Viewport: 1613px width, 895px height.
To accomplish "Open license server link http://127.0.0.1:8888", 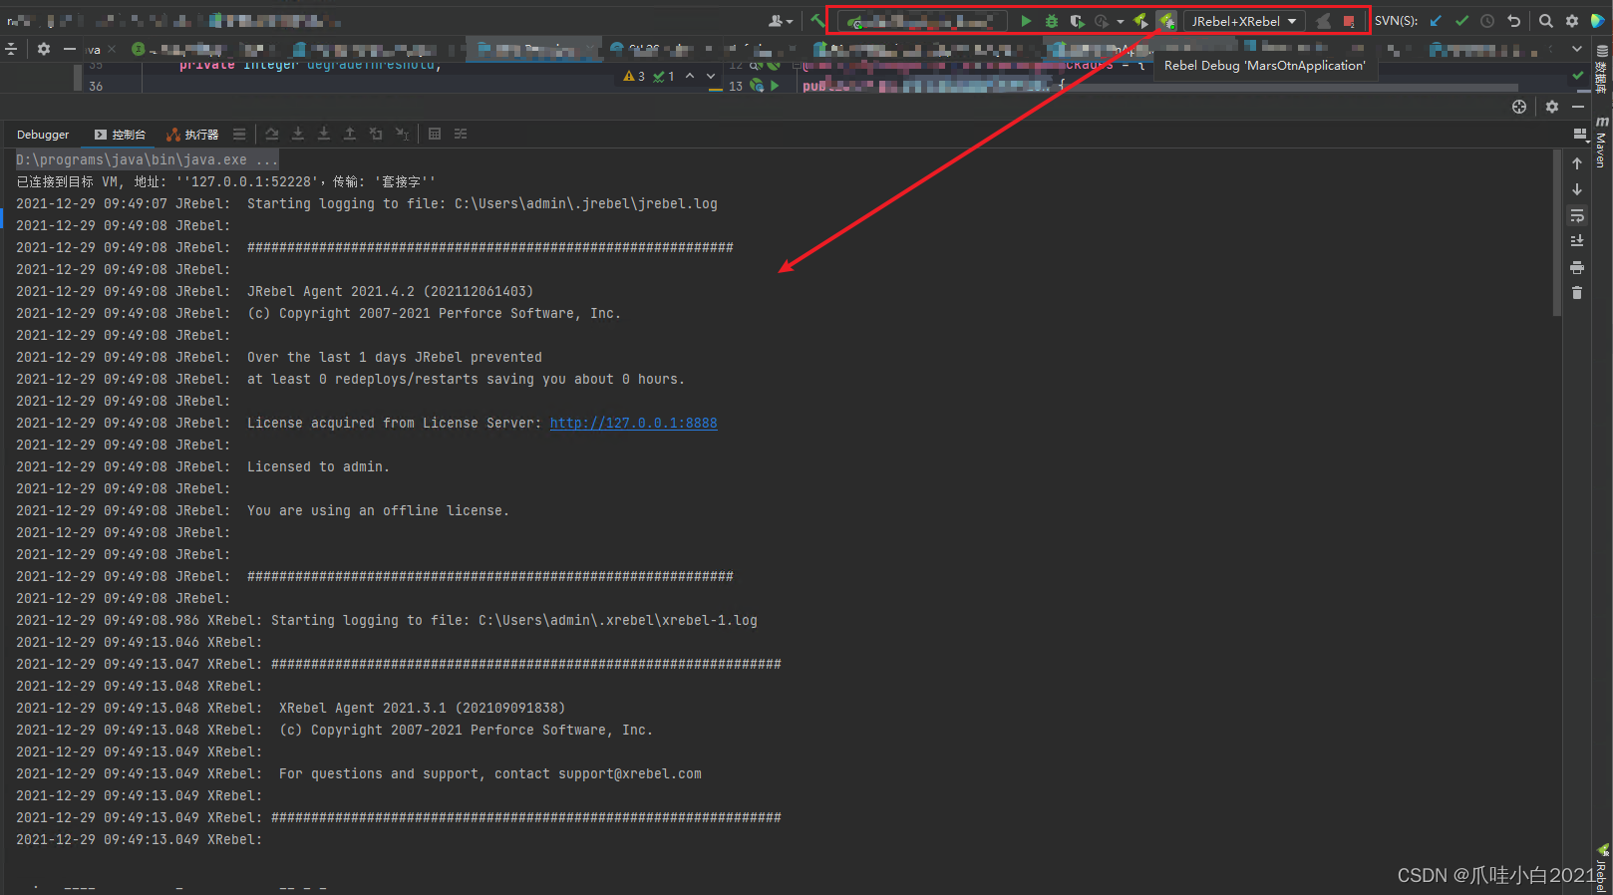I will (633, 423).
